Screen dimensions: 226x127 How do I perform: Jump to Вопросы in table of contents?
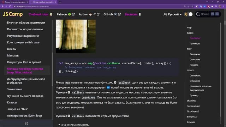tap(192, 117)
